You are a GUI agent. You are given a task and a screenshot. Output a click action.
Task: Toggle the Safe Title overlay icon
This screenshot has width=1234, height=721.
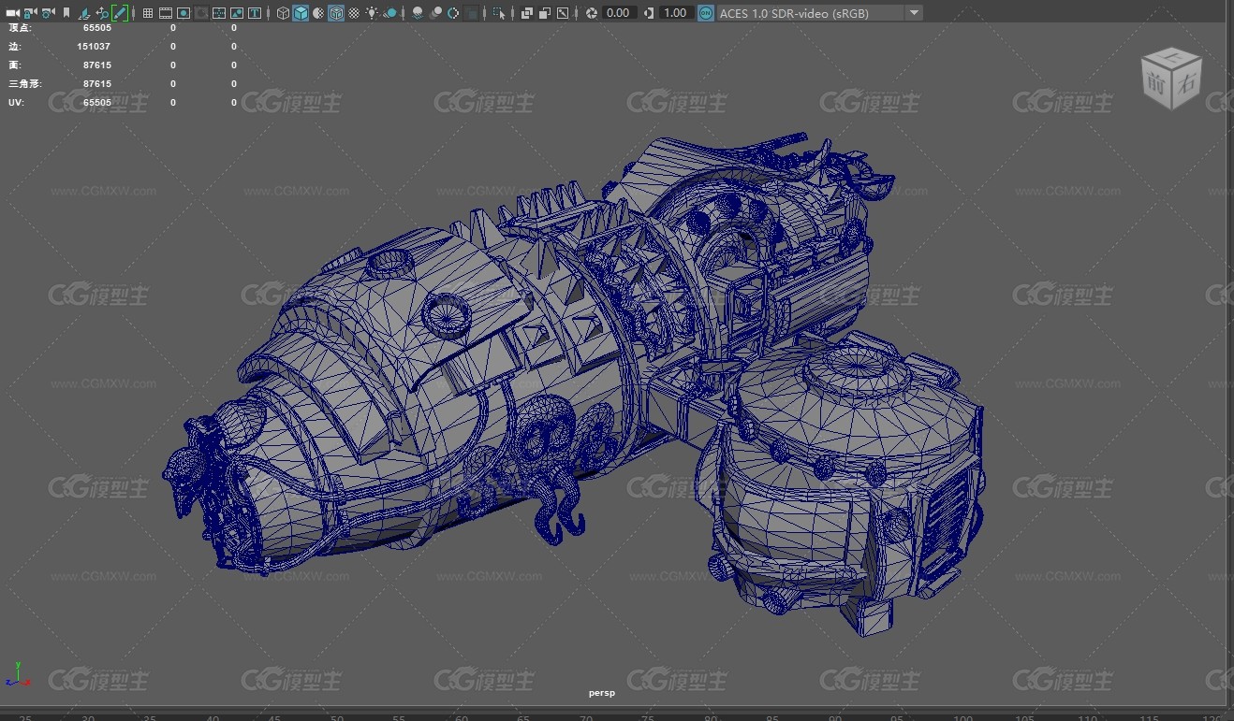pos(255,13)
